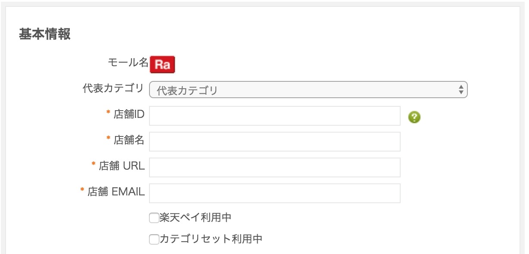Click the up-down arrows on 代表カテゴリ select
The width and height of the screenshot is (529, 254).
(461, 90)
